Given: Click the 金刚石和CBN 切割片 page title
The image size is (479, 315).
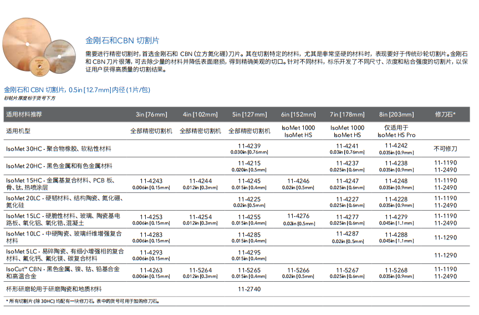Looking at the screenshot, I should point(121,41).
